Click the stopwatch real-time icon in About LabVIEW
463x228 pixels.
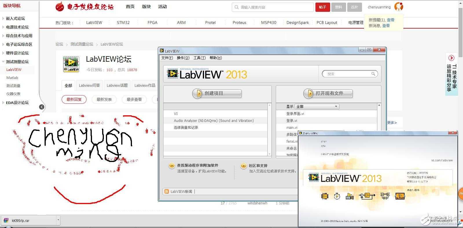[337, 196]
